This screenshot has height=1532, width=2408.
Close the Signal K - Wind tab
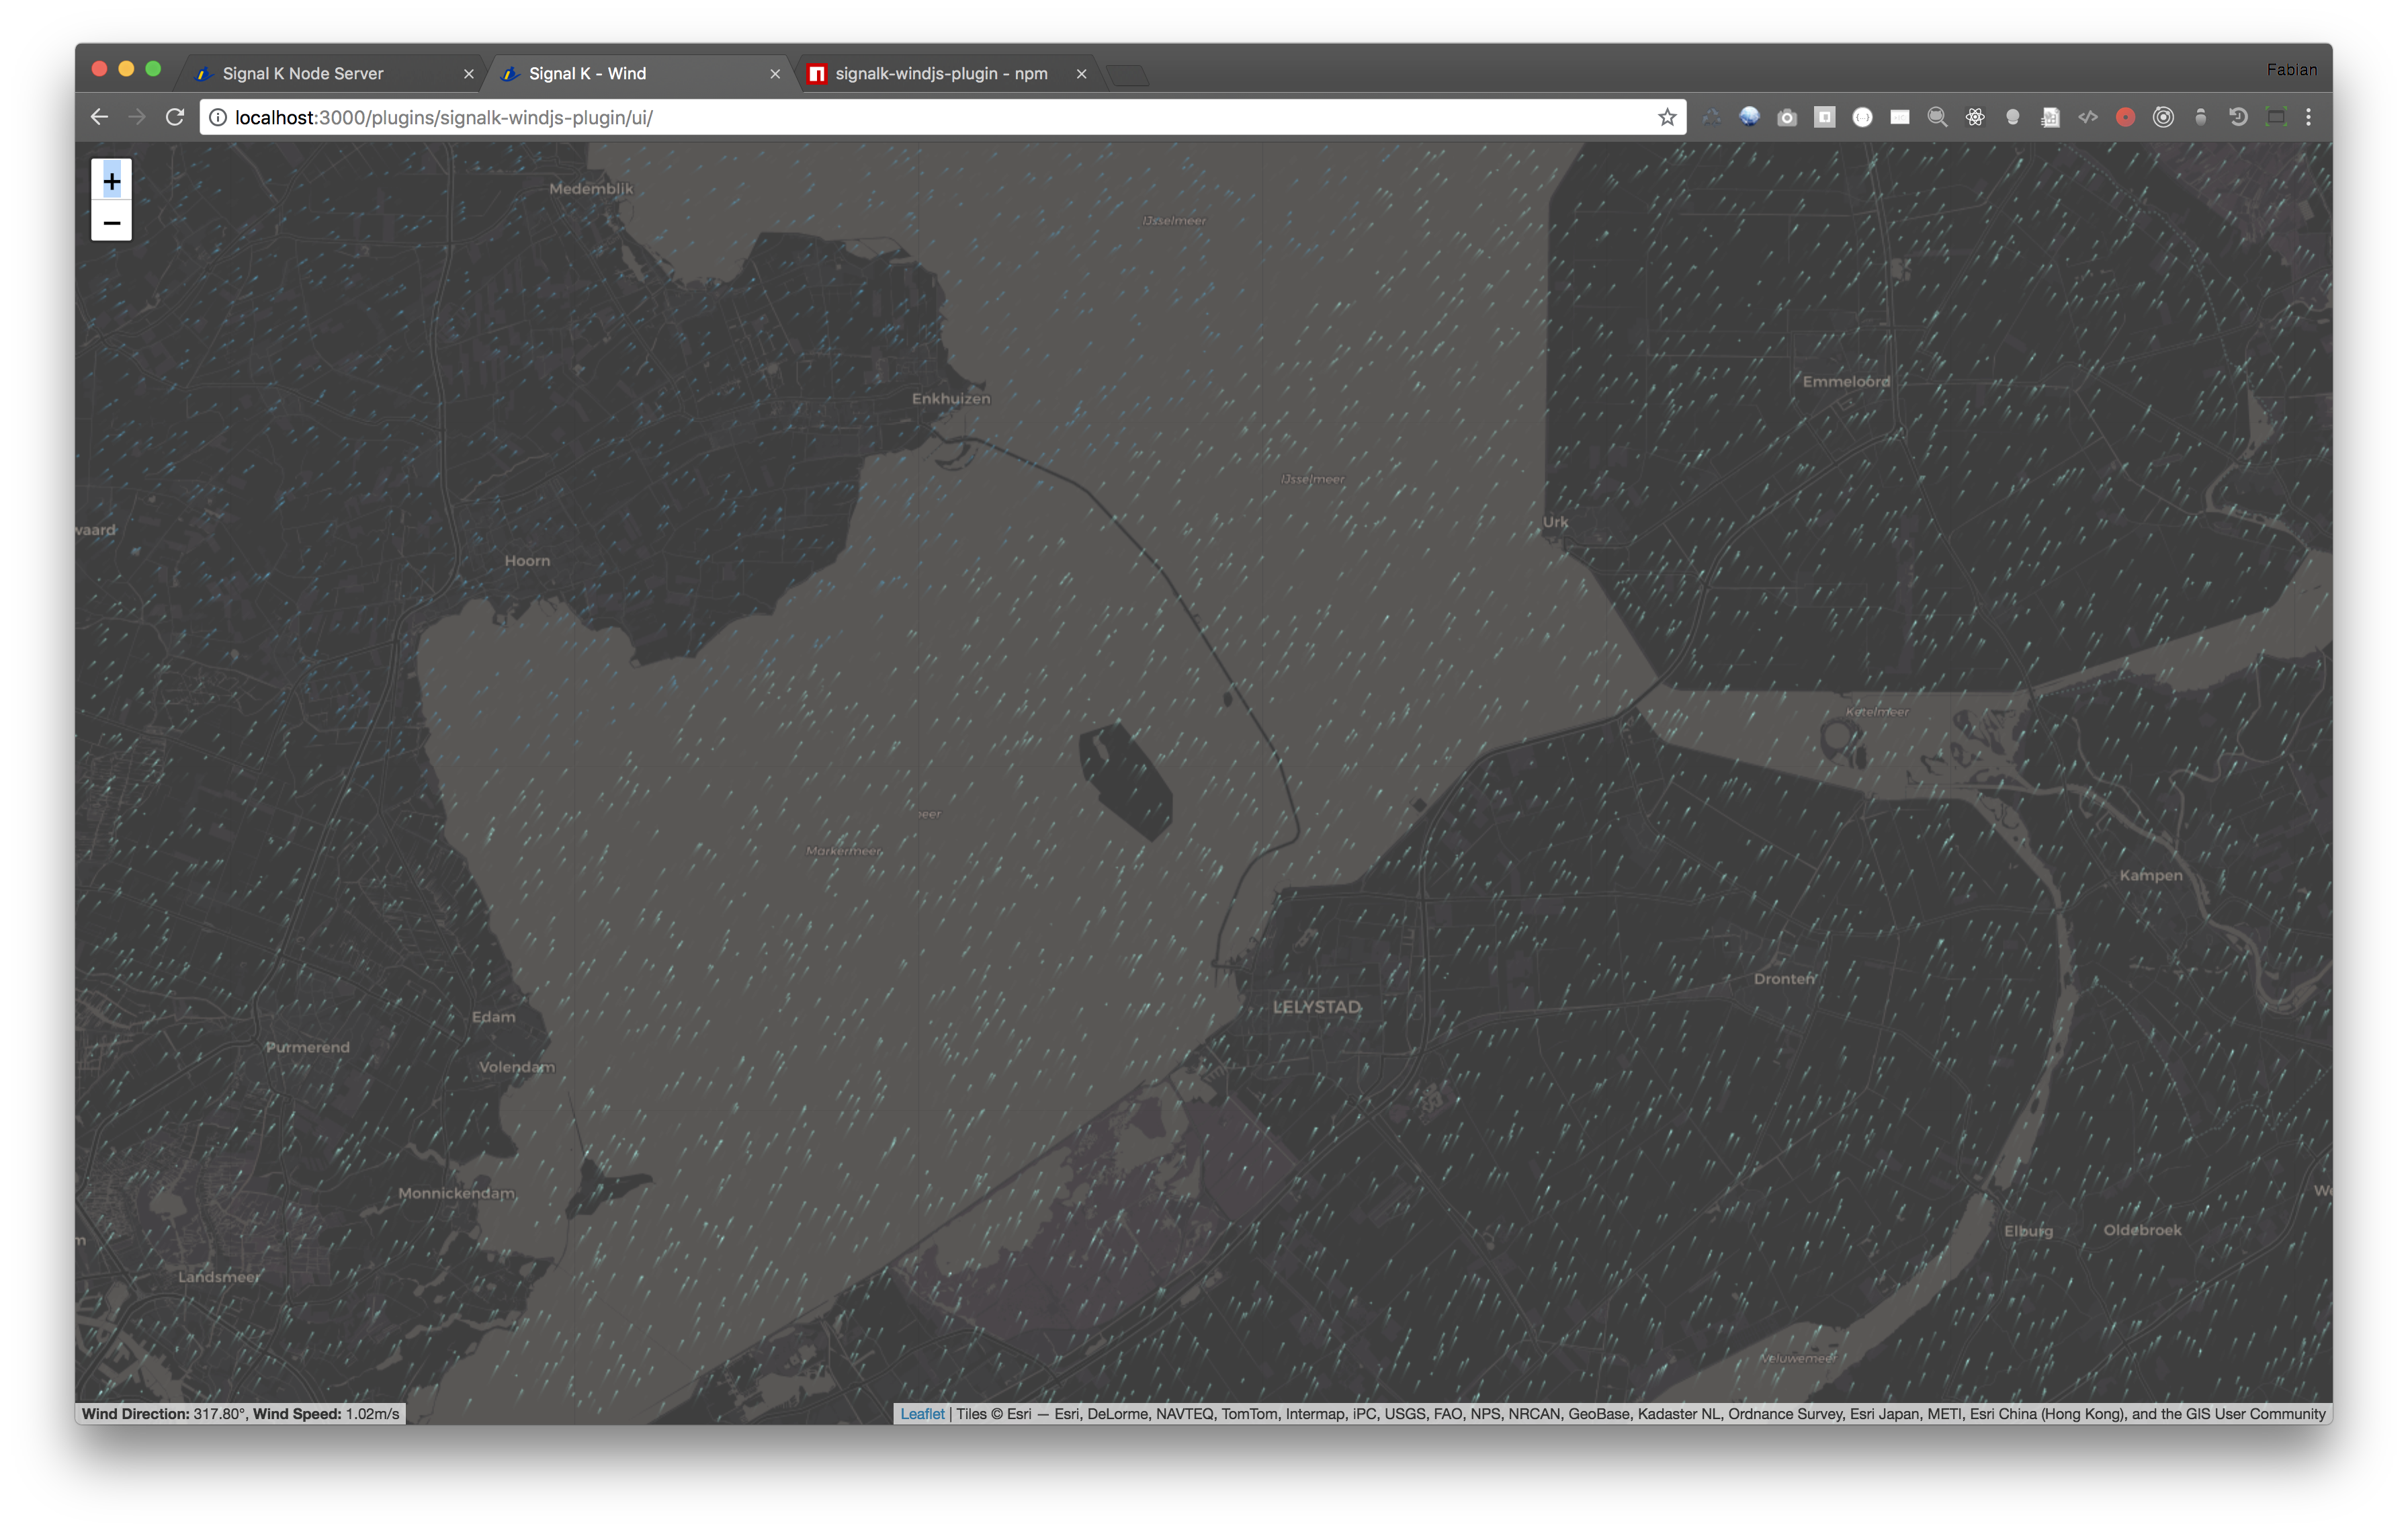click(x=774, y=73)
